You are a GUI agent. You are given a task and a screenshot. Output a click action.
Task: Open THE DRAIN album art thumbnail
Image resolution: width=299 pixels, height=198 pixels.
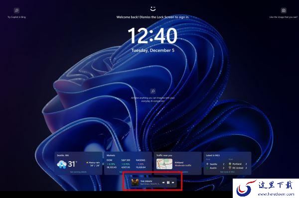pyautogui.click(x=135, y=183)
